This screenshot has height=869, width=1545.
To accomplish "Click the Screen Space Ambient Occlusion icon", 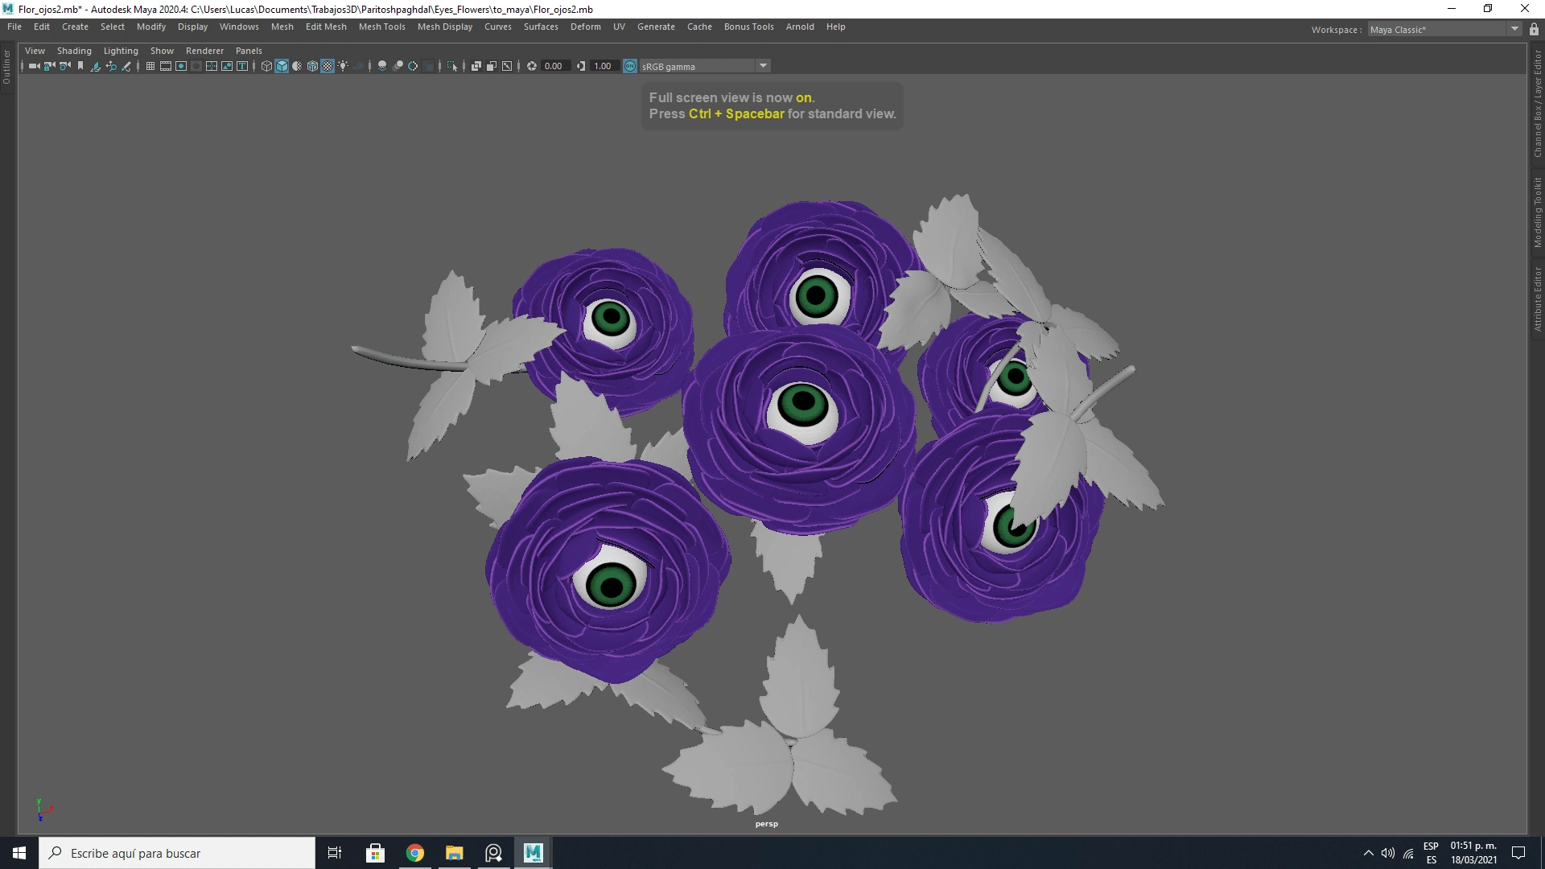I will (x=382, y=66).
